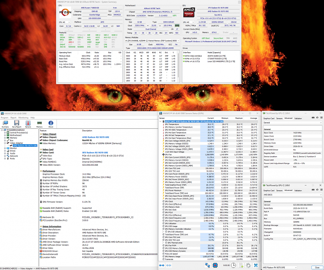The image size is (324, 270).
Task: Expand the Bus tree node
Action: [x=5, y=140]
